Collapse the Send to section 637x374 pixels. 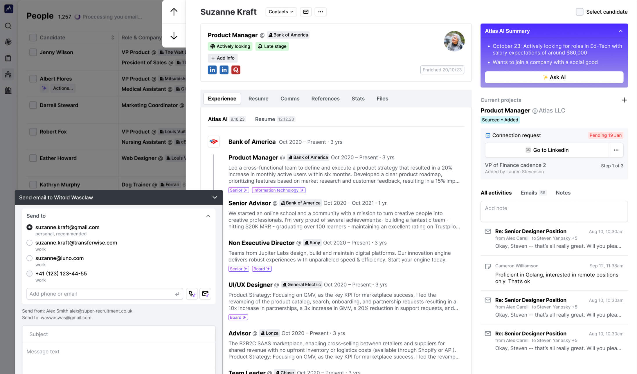[208, 216]
